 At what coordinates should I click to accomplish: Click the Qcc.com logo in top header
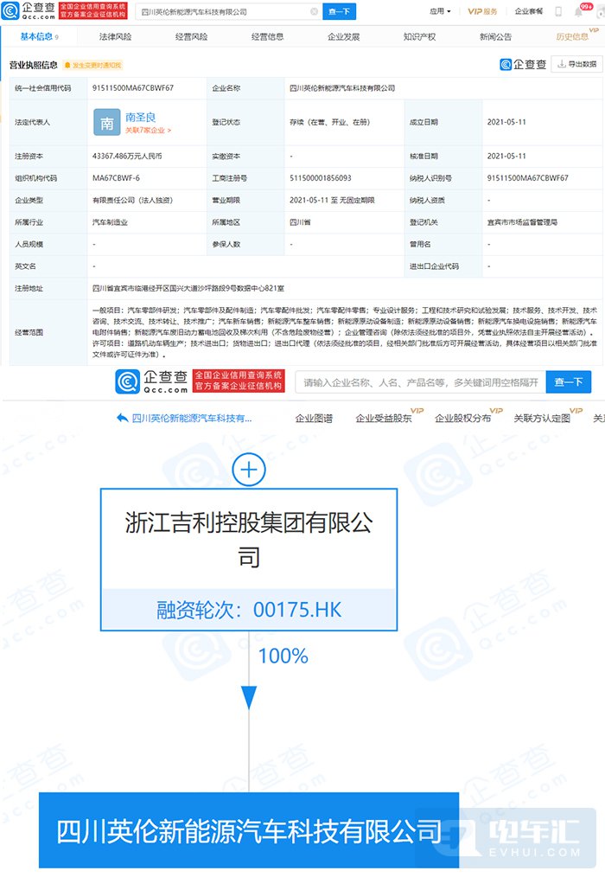click(x=29, y=10)
